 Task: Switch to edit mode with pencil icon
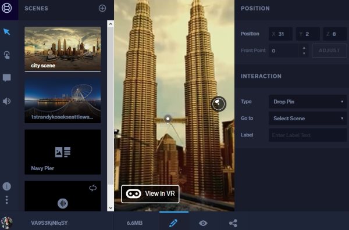click(x=173, y=223)
